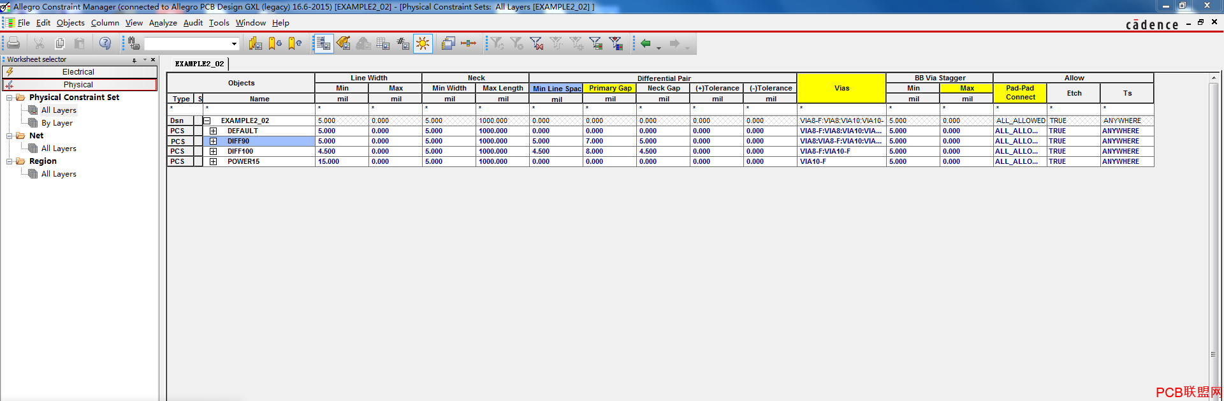This screenshot has height=401, width=1224.
Task: Toggle the highlighted expand-hierarchy toolbar button
Action: coord(324,43)
